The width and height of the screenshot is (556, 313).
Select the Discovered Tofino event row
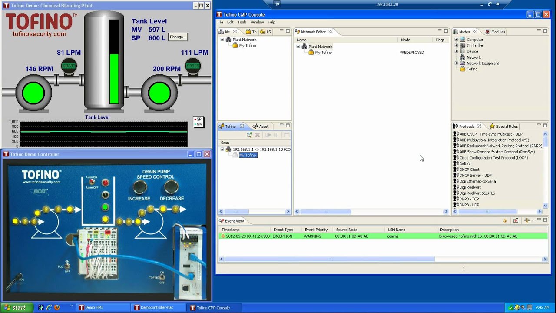(x=383, y=236)
